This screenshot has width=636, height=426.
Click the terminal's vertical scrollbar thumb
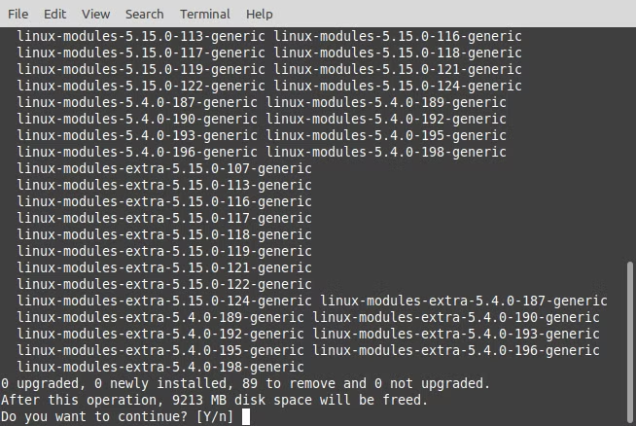[x=629, y=340]
